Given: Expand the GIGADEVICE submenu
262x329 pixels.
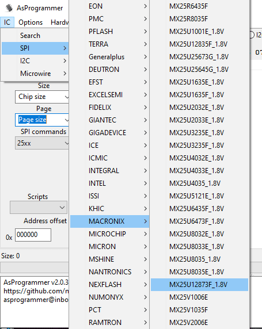Looking at the screenshot, I should coord(109,133).
